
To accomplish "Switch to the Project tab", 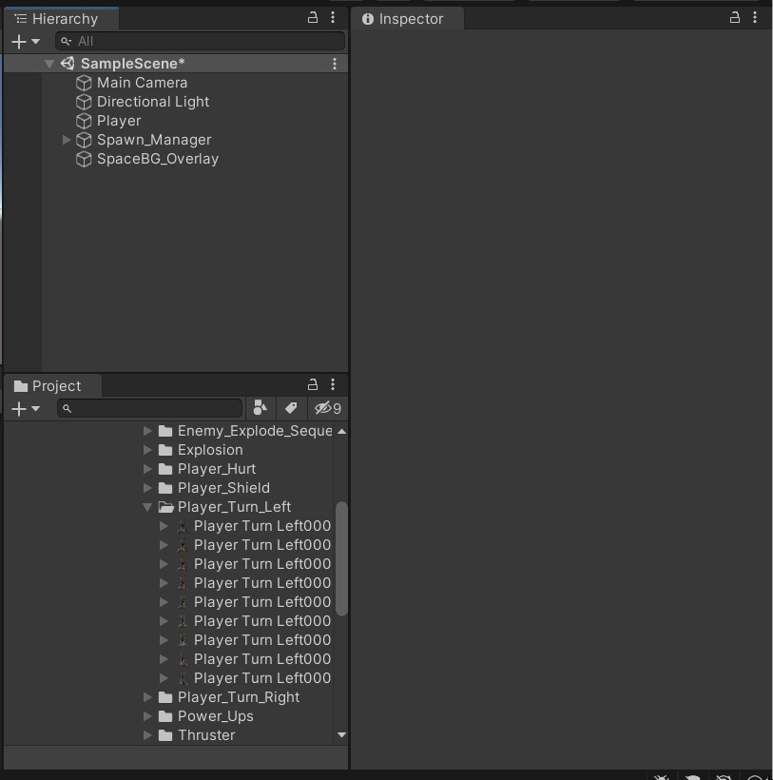I will click(52, 386).
